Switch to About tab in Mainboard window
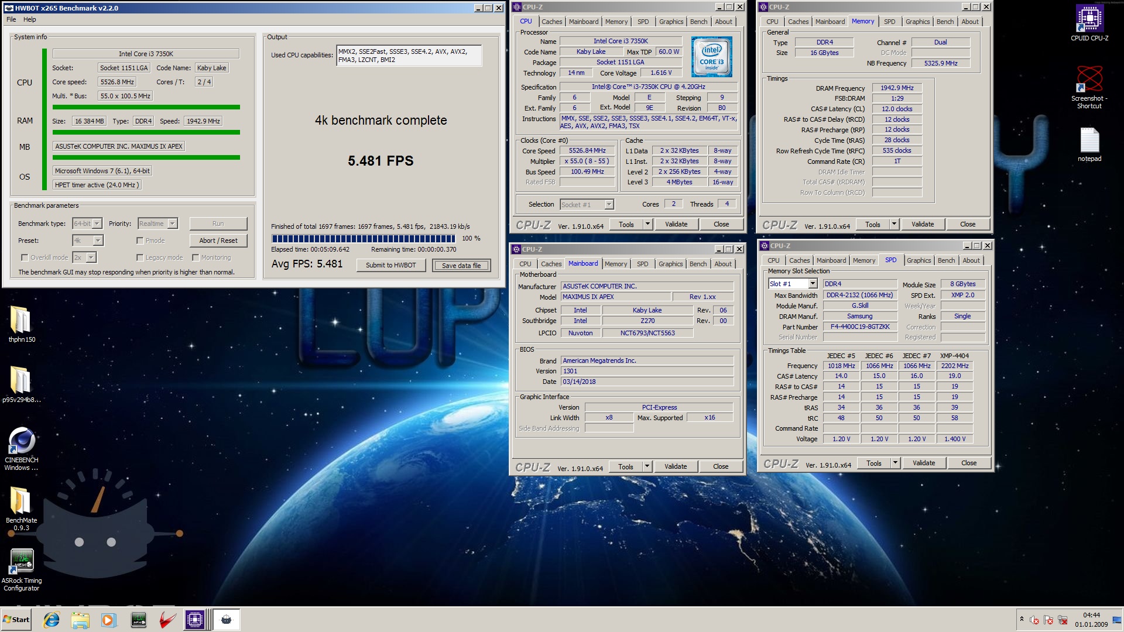Image resolution: width=1124 pixels, height=632 pixels. pyautogui.click(x=723, y=264)
